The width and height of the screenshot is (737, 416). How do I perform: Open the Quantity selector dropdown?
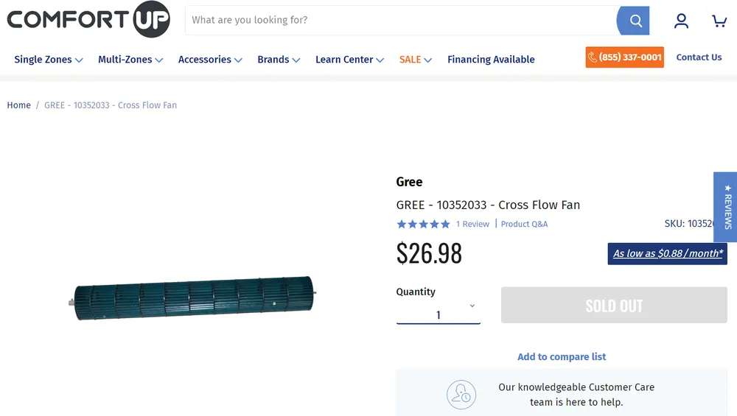point(439,307)
